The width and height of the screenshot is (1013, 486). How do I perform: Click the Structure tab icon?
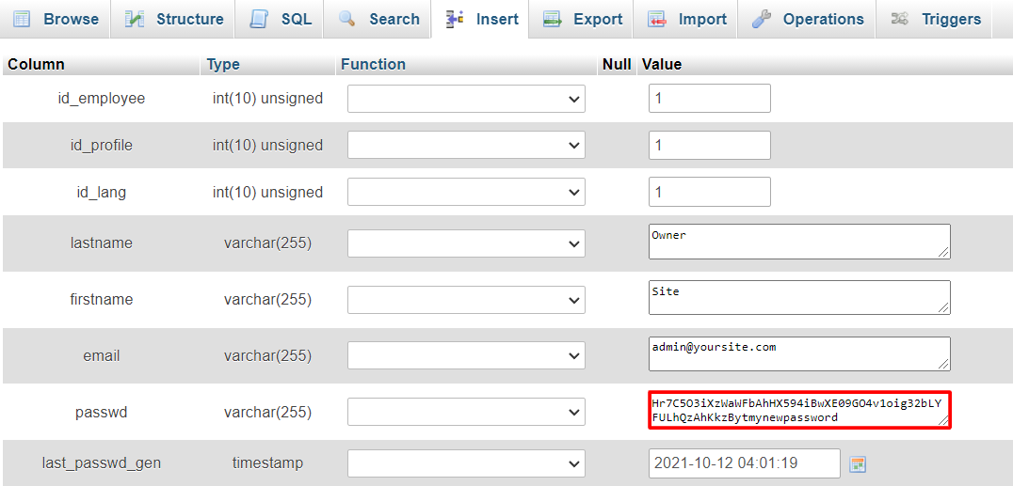[135, 19]
